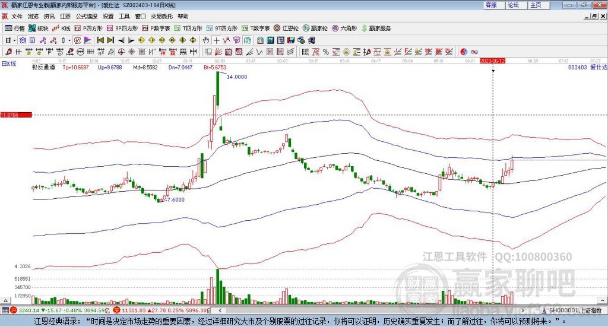Select the protractor angle tool
The width and height of the screenshot is (608, 327).
click(111, 52)
